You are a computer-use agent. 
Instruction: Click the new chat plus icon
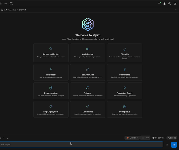coord(6,4)
